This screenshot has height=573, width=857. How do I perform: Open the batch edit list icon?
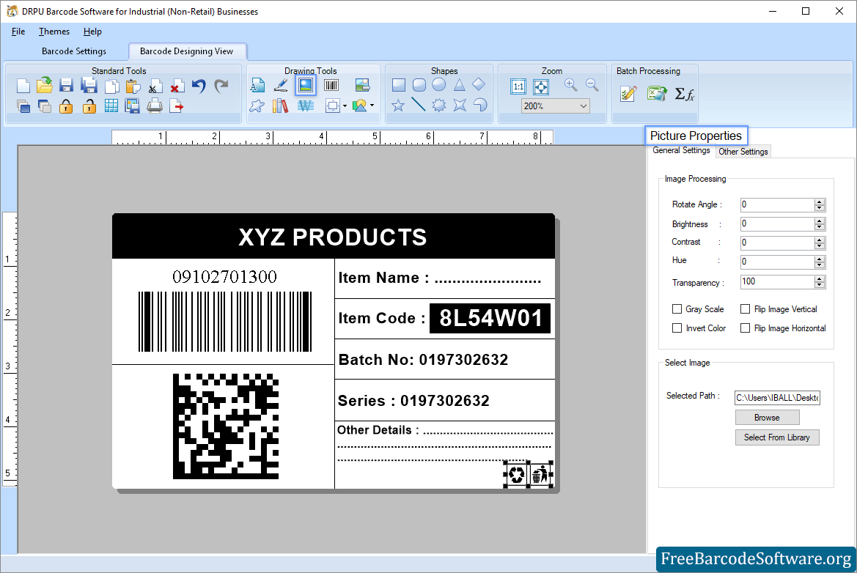pos(628,94)
